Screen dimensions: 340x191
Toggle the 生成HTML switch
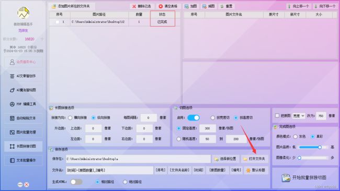point(76,182)
